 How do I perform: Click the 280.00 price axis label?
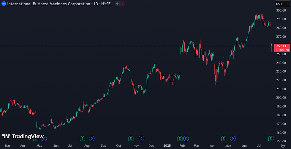click(281, 28)
